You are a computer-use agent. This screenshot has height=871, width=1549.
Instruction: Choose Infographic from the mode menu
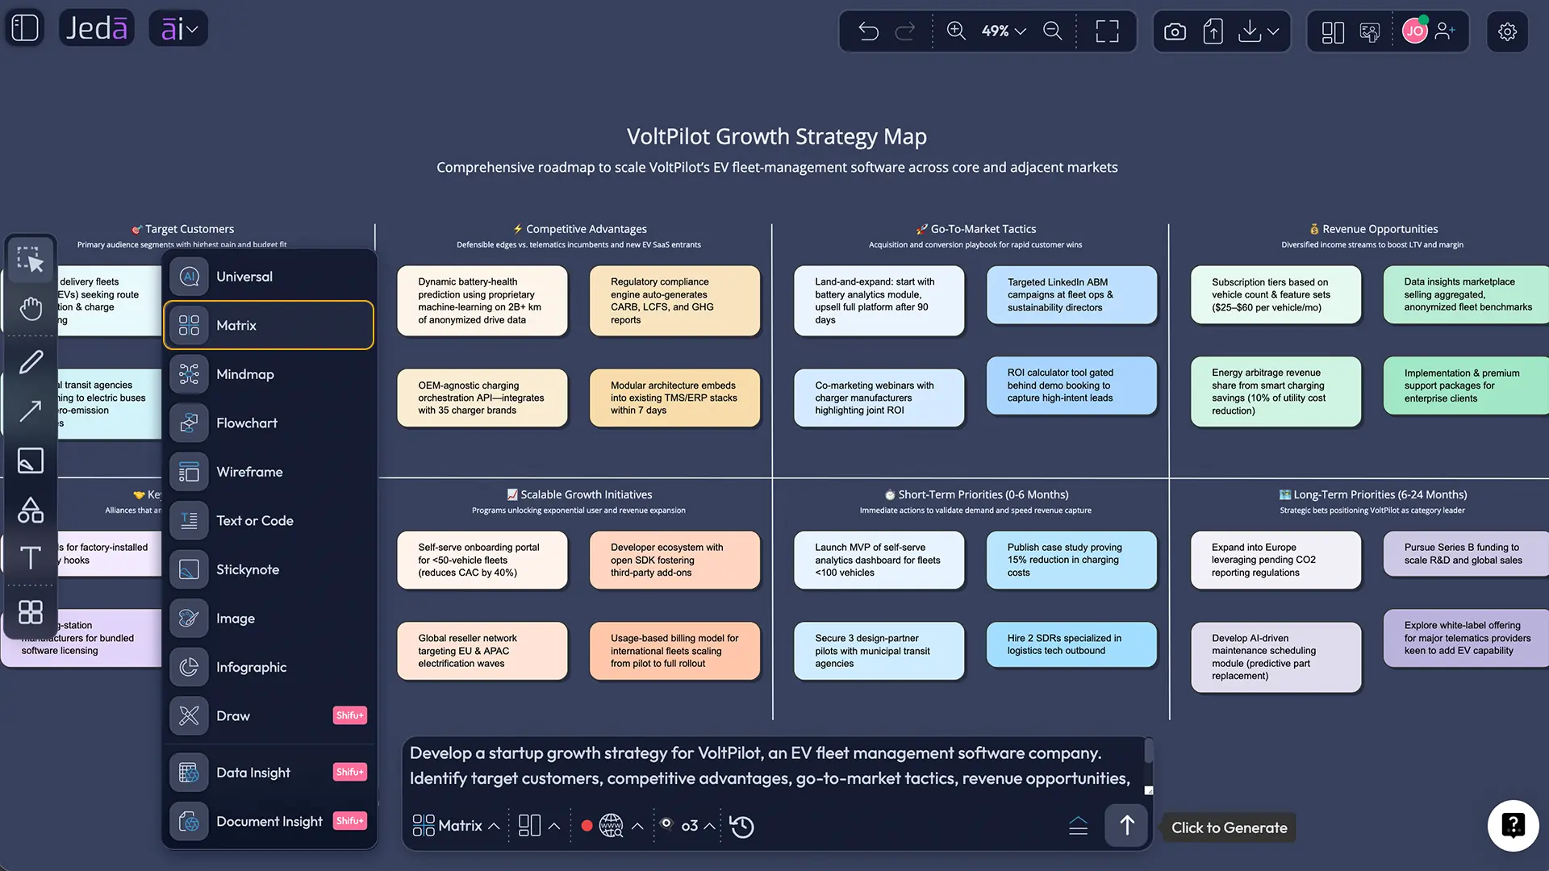(269, 668)
